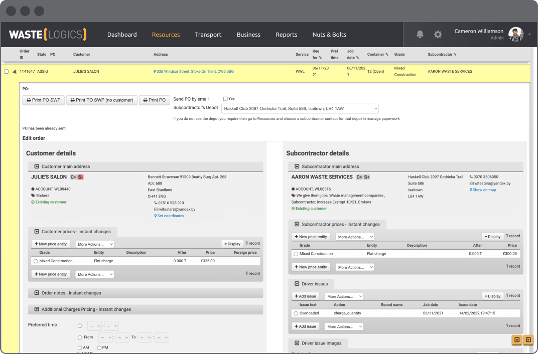
Task: Select the Overloaded driver issue radio
Action: pos(296,313)
